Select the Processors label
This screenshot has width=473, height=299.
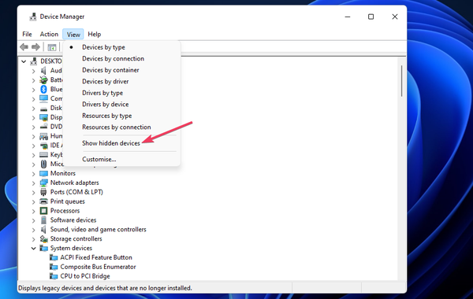tap(65, 211)
